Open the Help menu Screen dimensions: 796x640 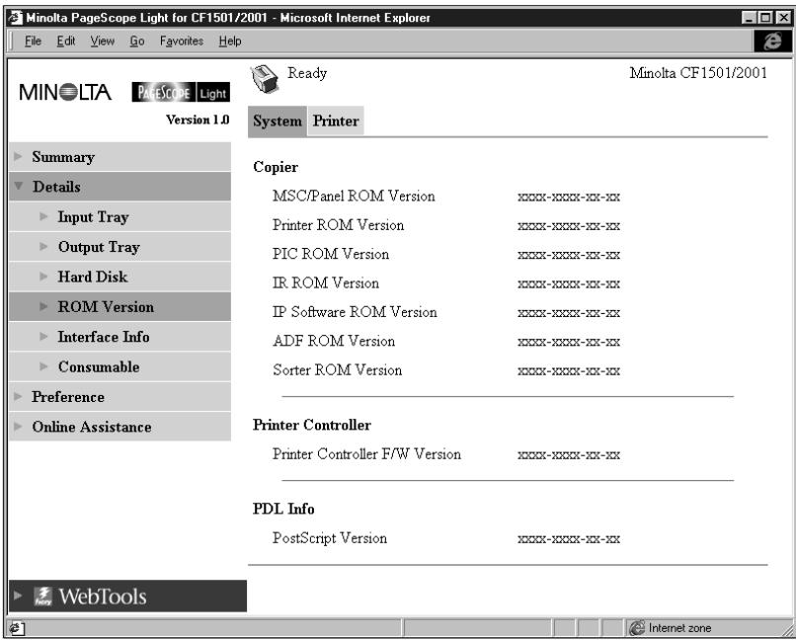point(230,41)
